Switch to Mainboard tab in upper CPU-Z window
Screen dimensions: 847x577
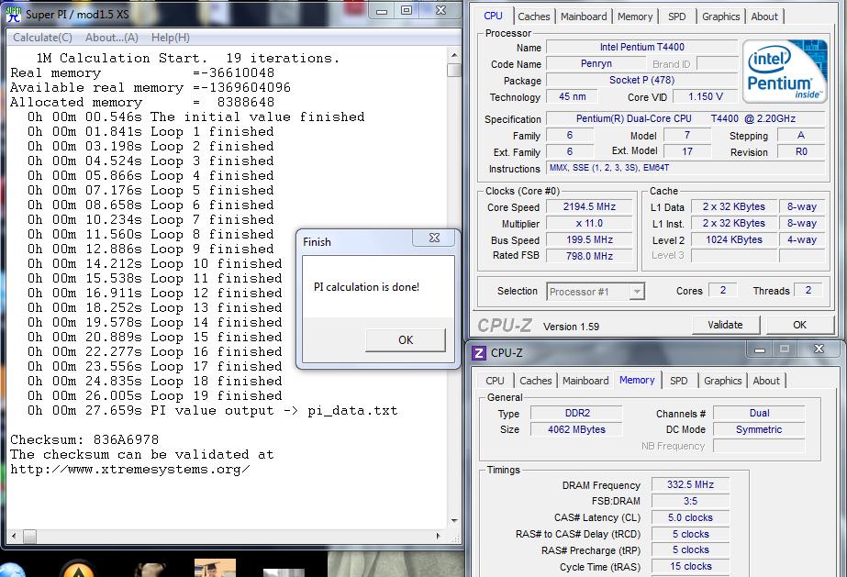pos(584,17)
